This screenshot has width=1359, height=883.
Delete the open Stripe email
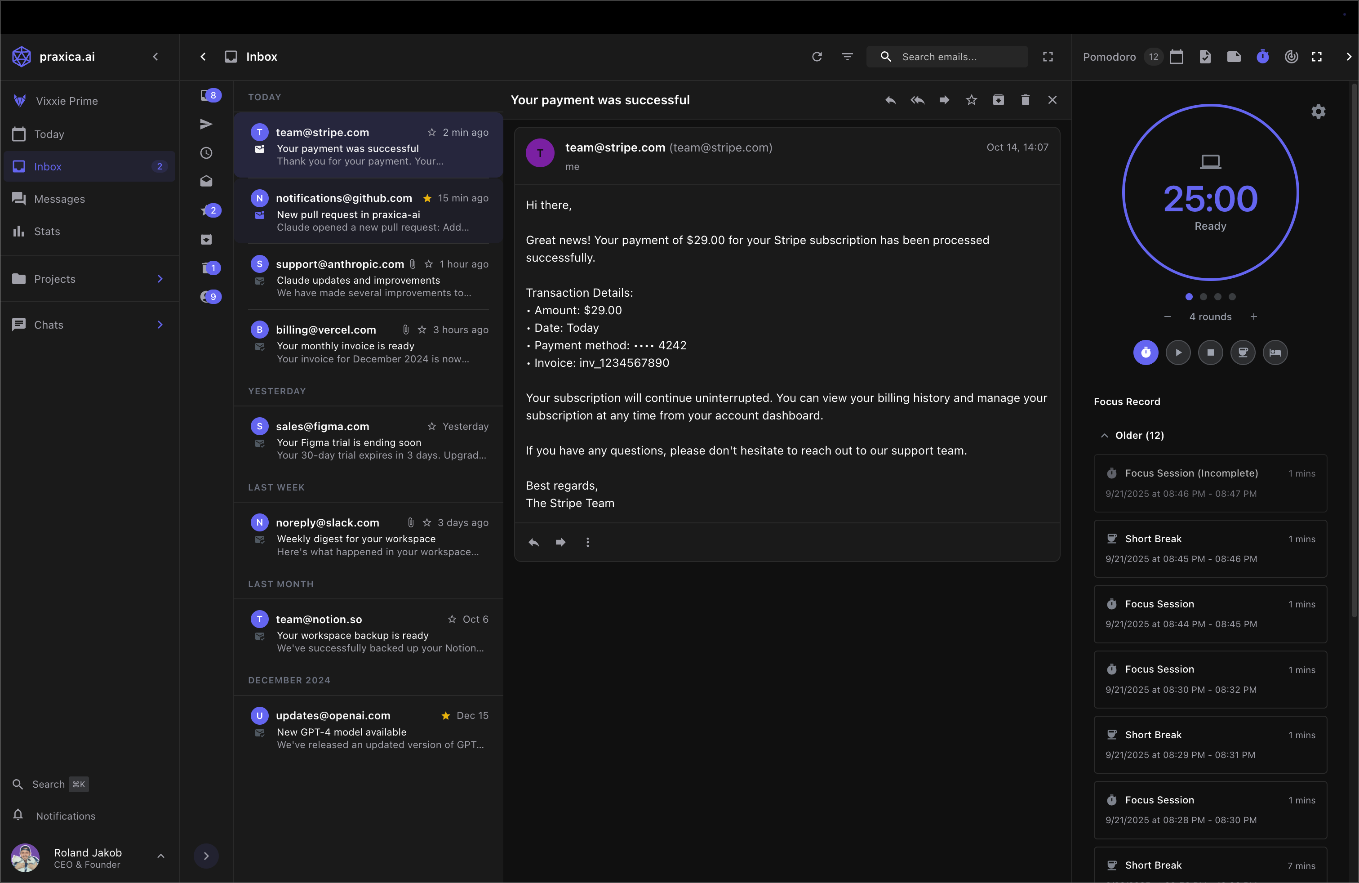pos(1025,100)
